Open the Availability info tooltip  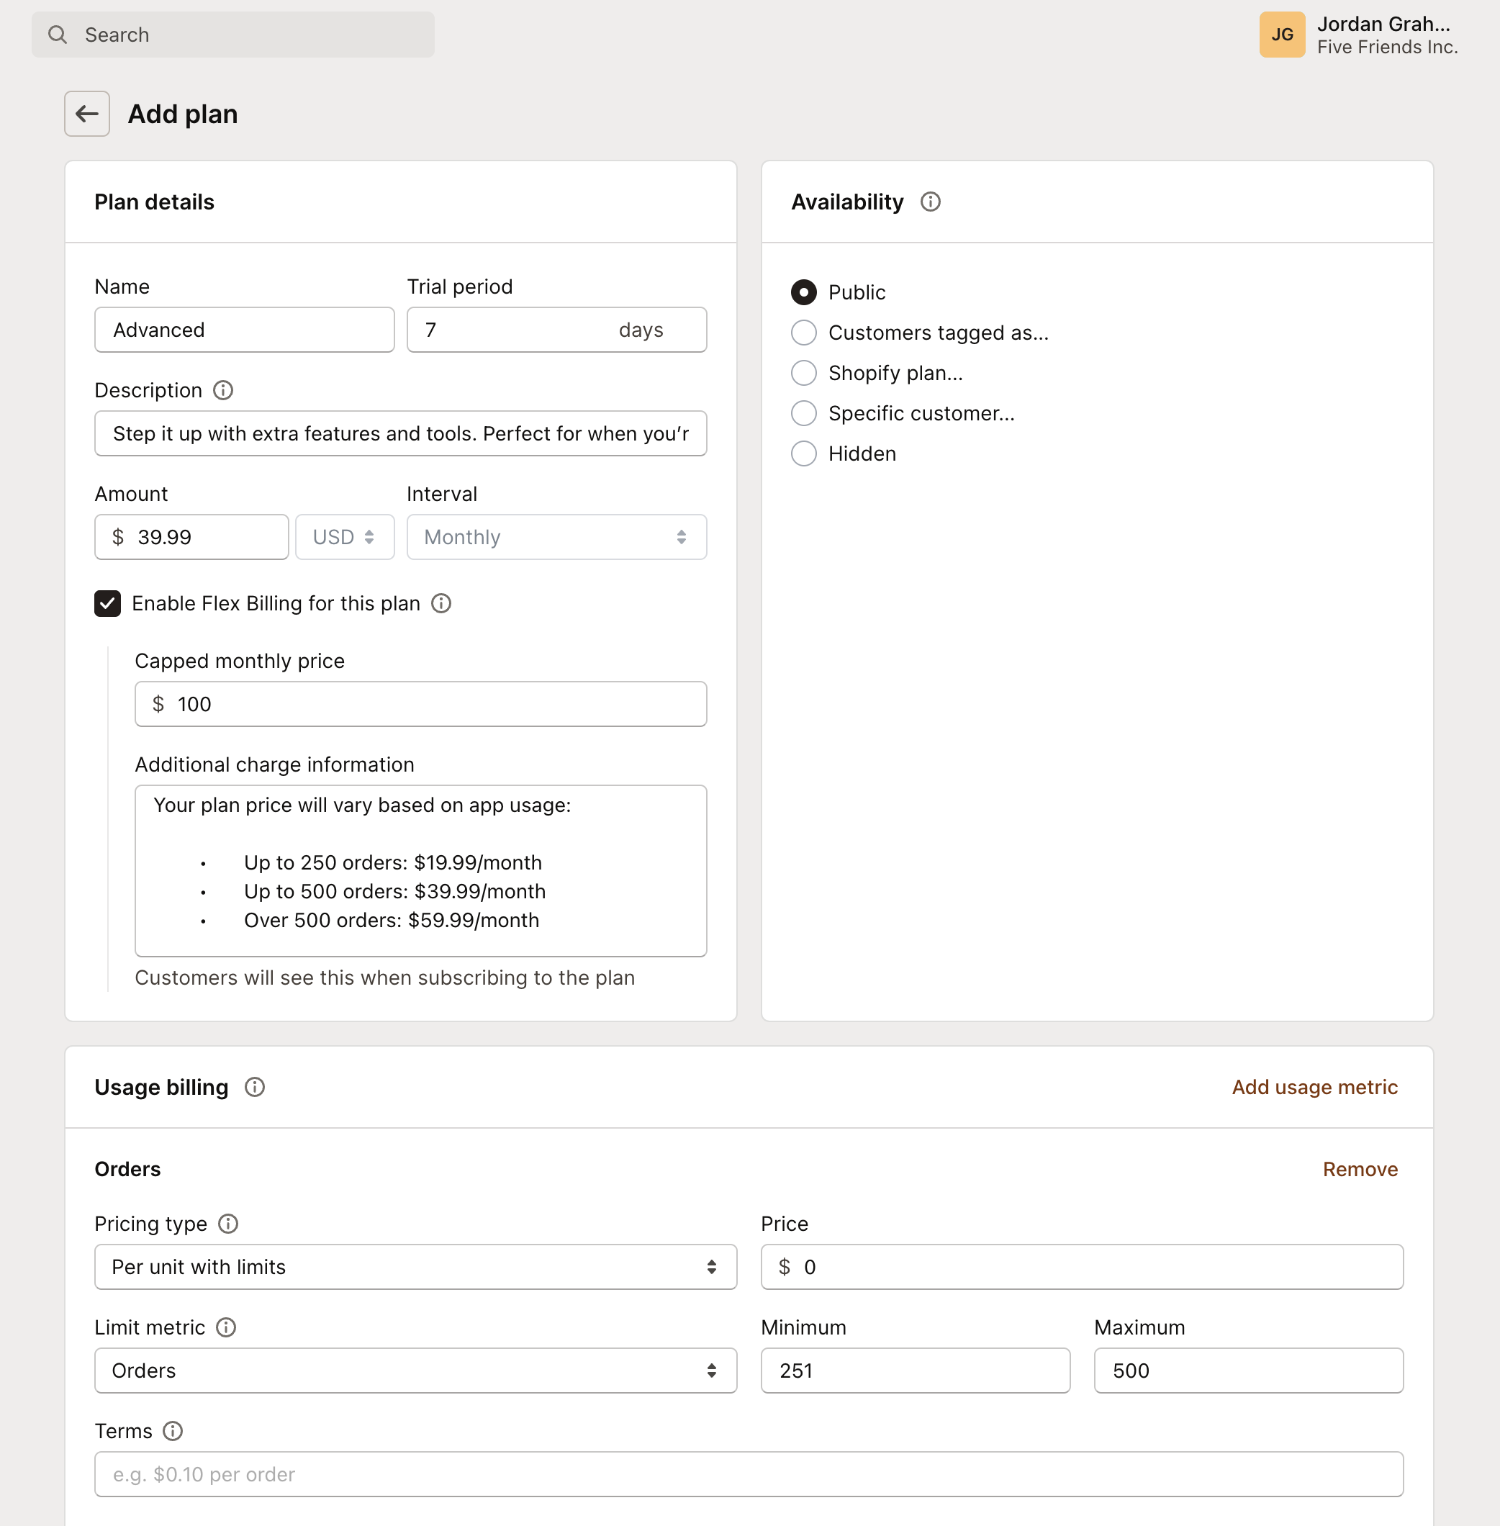click(931, 202)
